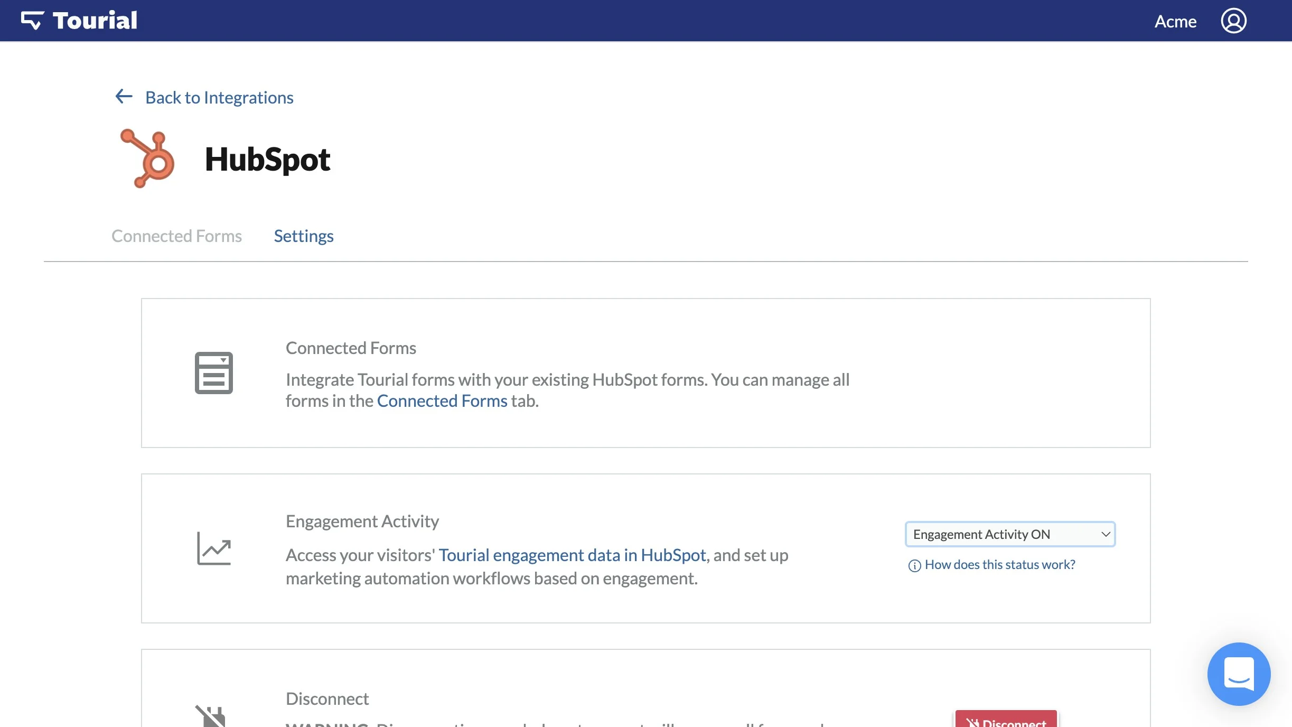Follow the Connected Forms inline link
The width and height of the screenshot is (1292, 727).
442,401
